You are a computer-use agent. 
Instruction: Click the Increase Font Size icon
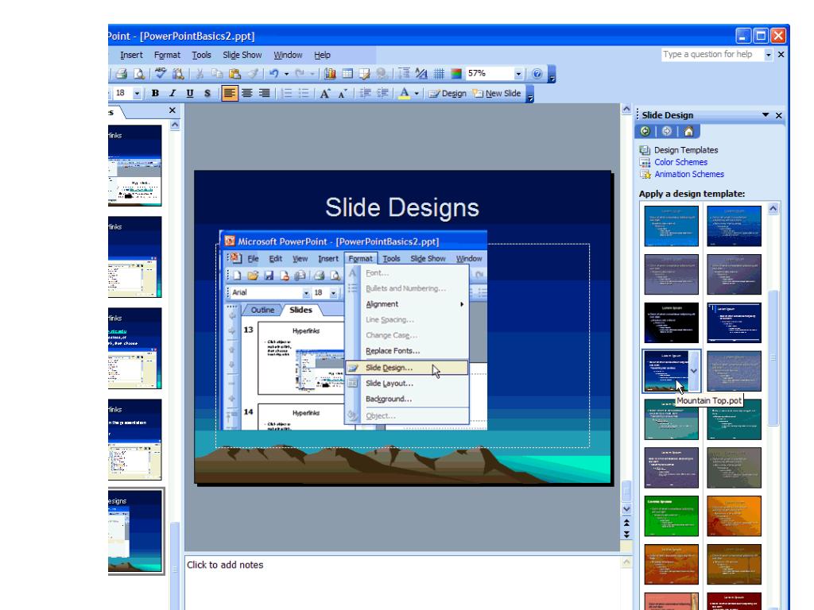coord(325,94)
